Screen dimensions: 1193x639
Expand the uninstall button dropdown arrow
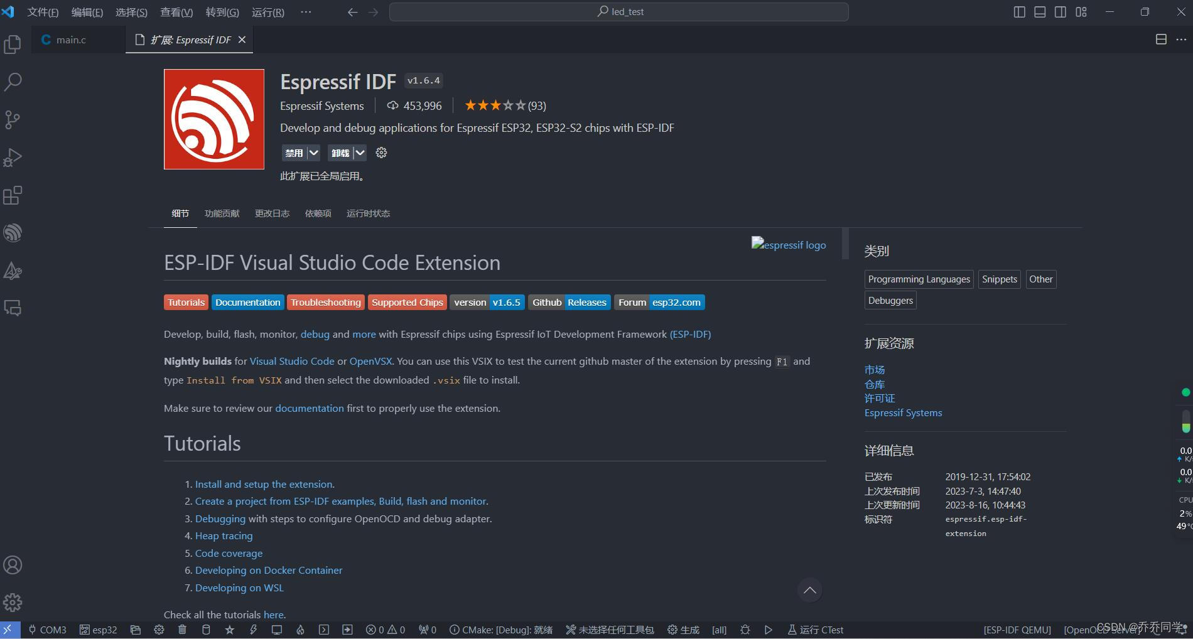pos(360,153)
